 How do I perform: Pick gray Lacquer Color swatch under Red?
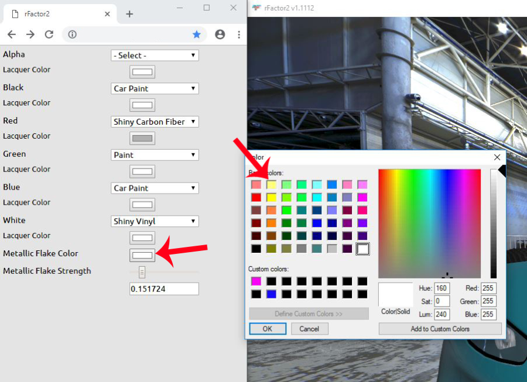(x=142, y=138)
